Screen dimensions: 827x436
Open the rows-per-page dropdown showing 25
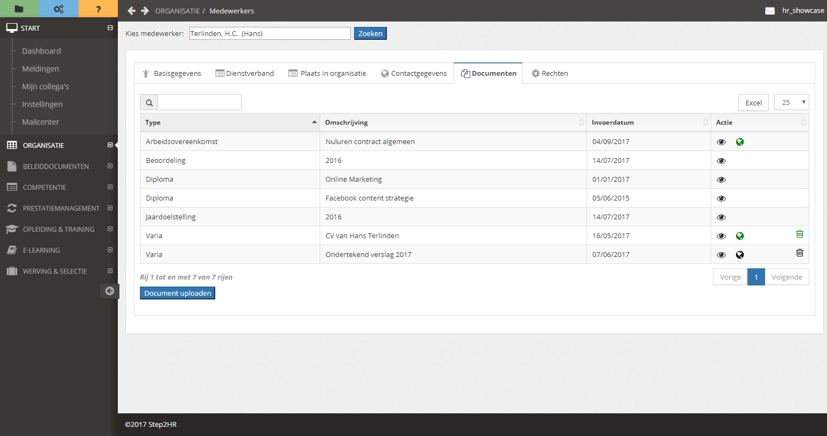[791, 102]
